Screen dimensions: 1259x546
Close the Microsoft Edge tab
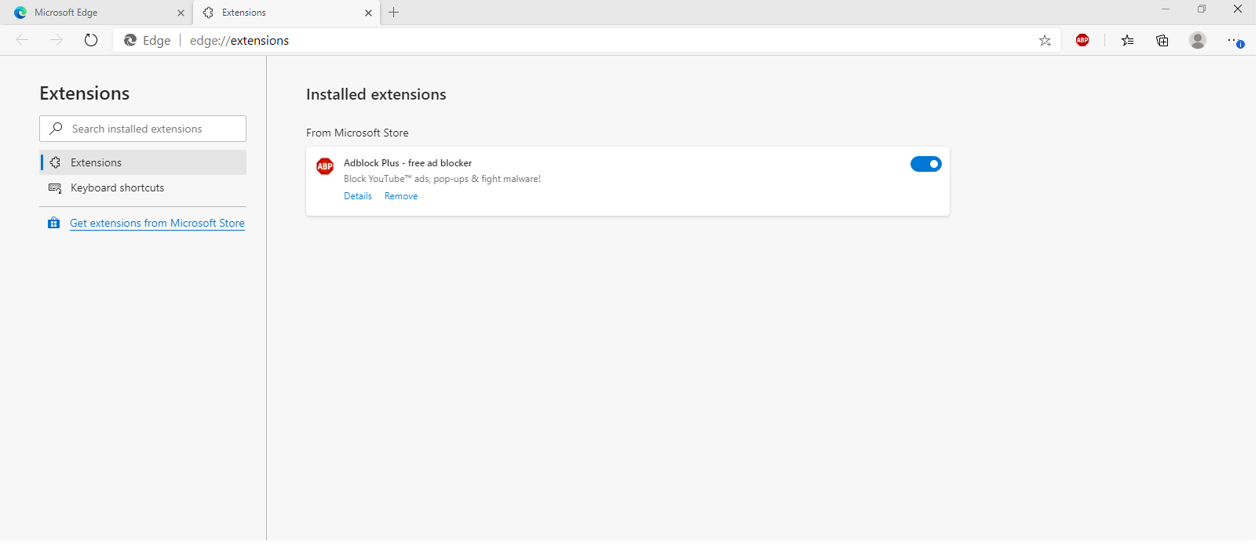pyautogui.click(x=181, y=13)
